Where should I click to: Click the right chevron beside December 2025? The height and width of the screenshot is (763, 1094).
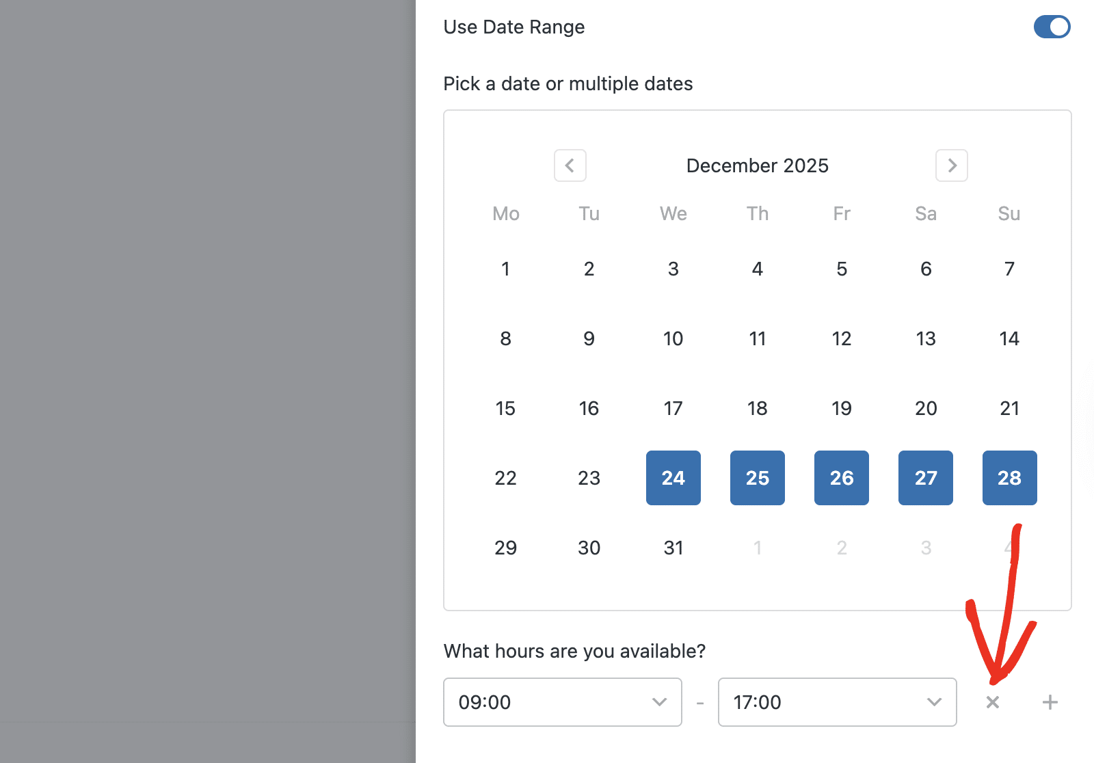[951, 165]
